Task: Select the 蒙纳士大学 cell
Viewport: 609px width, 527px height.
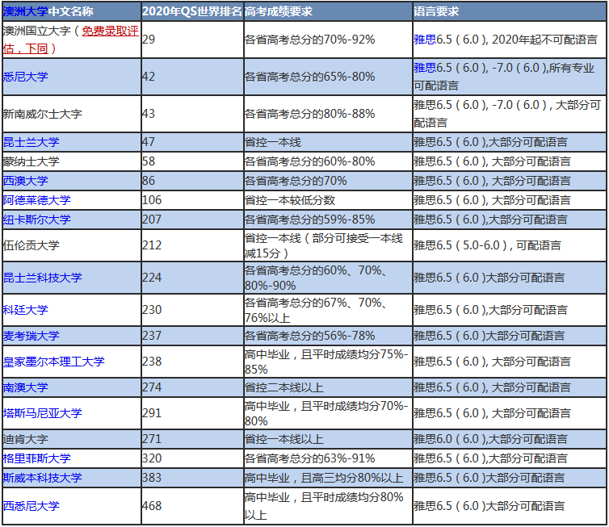Action: point(72,161)
